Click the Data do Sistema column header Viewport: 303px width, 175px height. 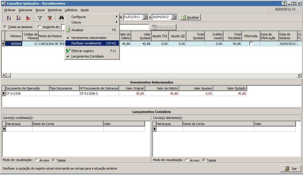pyautogui.click(x=288, y=36)
